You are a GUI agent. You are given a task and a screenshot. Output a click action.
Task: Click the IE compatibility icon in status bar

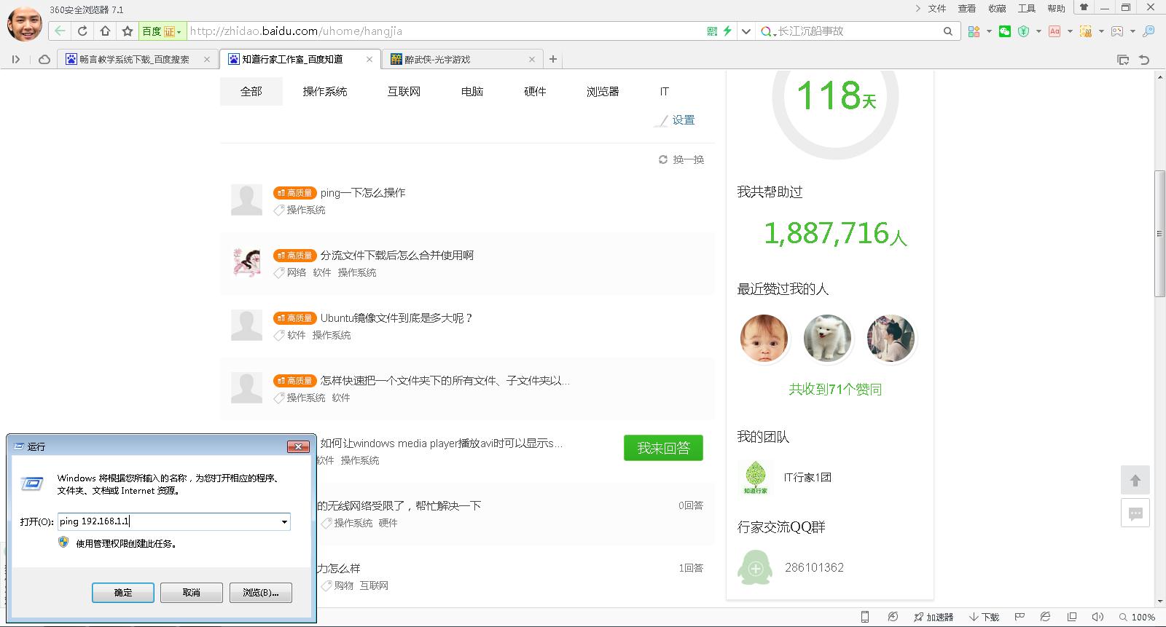pos(1045,617)
